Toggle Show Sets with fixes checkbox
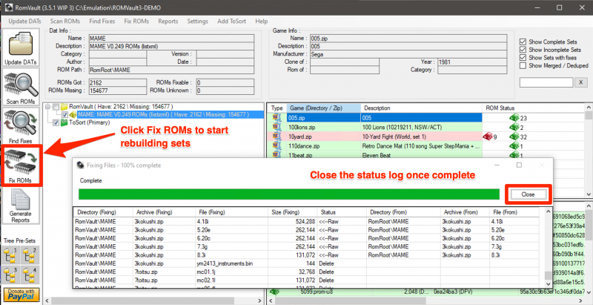The image size is (593, 305). 523,58
